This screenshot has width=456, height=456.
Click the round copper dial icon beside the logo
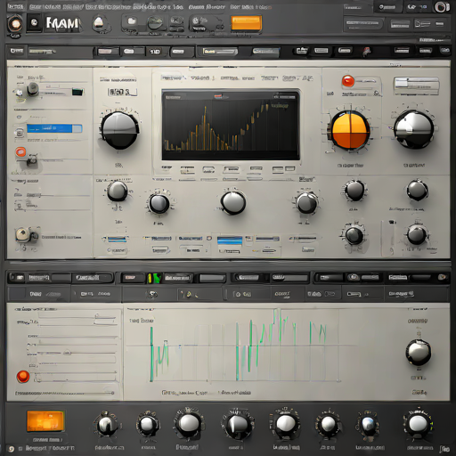point(14,24)
